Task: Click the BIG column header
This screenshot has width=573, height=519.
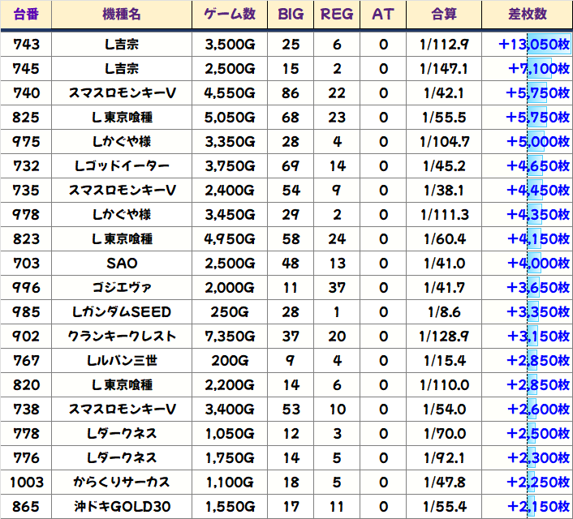Action: (x=291, y=15)
